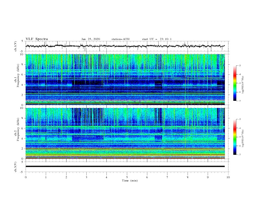Screen dimensions: 257x199
Task: Select the date "Jan. 25, 2020"
Action: pyautogui.click(x=91, y=39)
